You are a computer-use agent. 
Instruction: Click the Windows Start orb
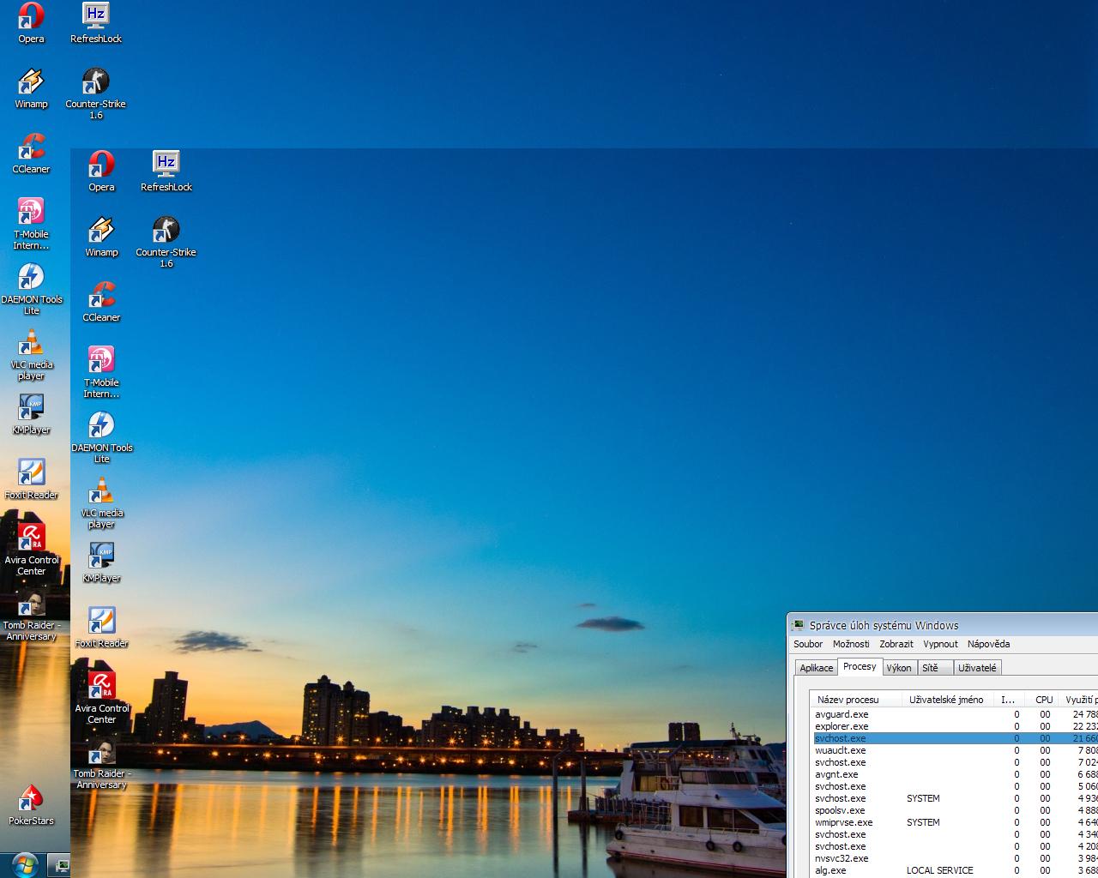[23, 864]
